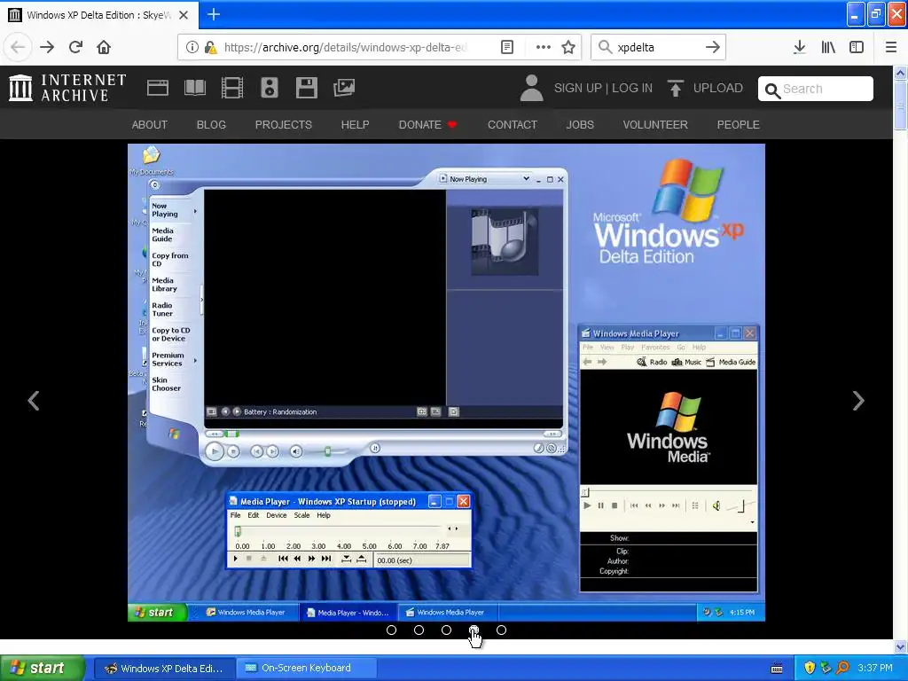Open CONTACT in Archive navigation
908x681 pixels.
(513, 124)
